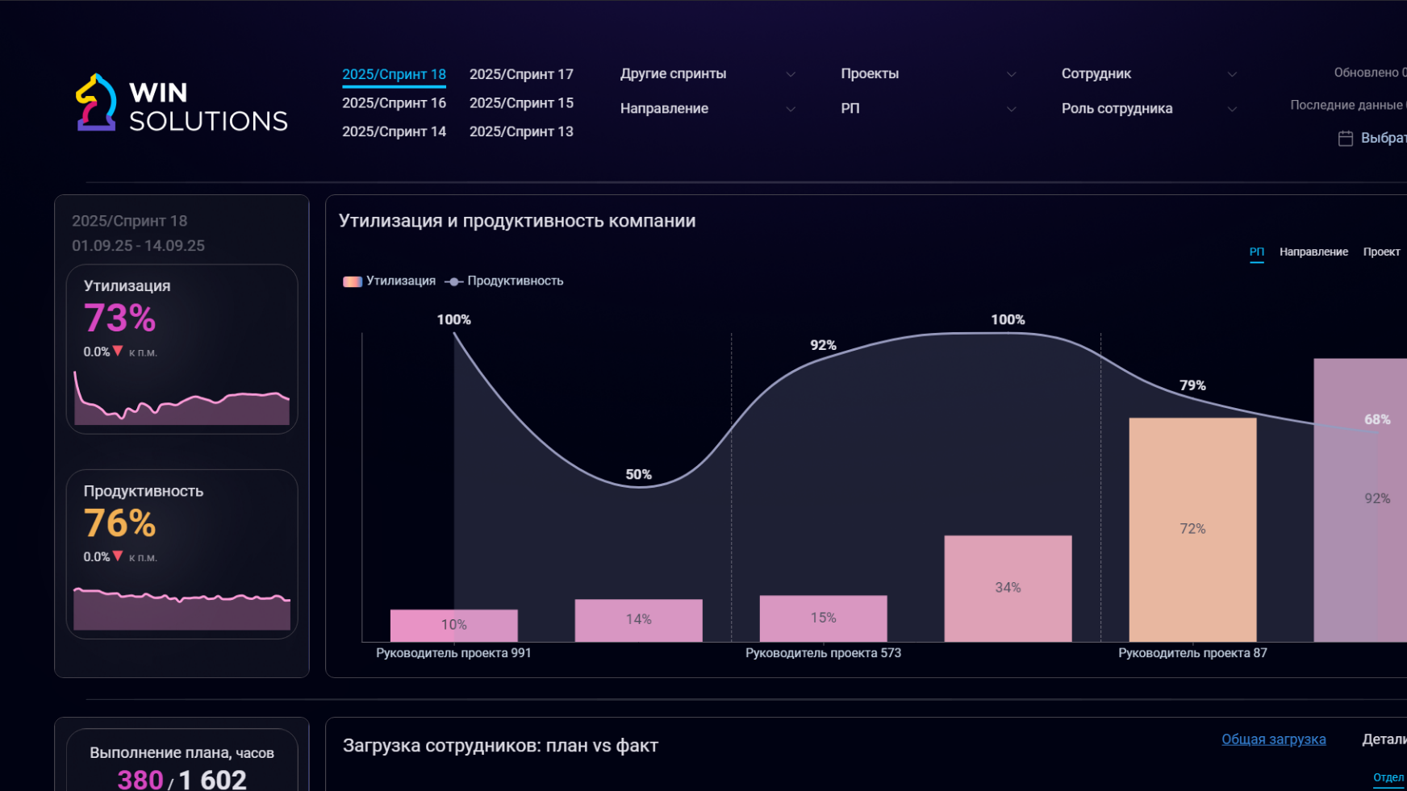
Task: Select the 2025/Спринт 16 tab
Action: point(394,103)
